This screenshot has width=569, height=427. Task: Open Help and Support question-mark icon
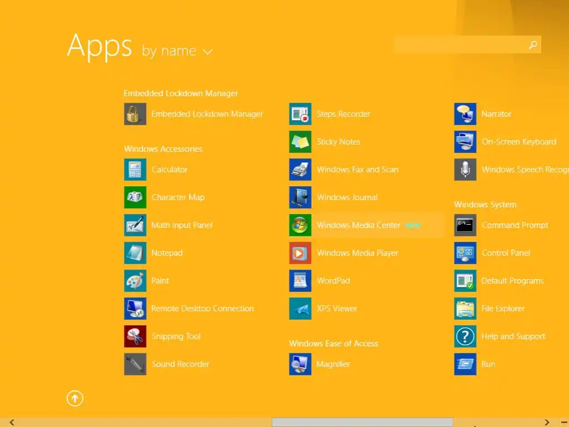click(465, 336)
